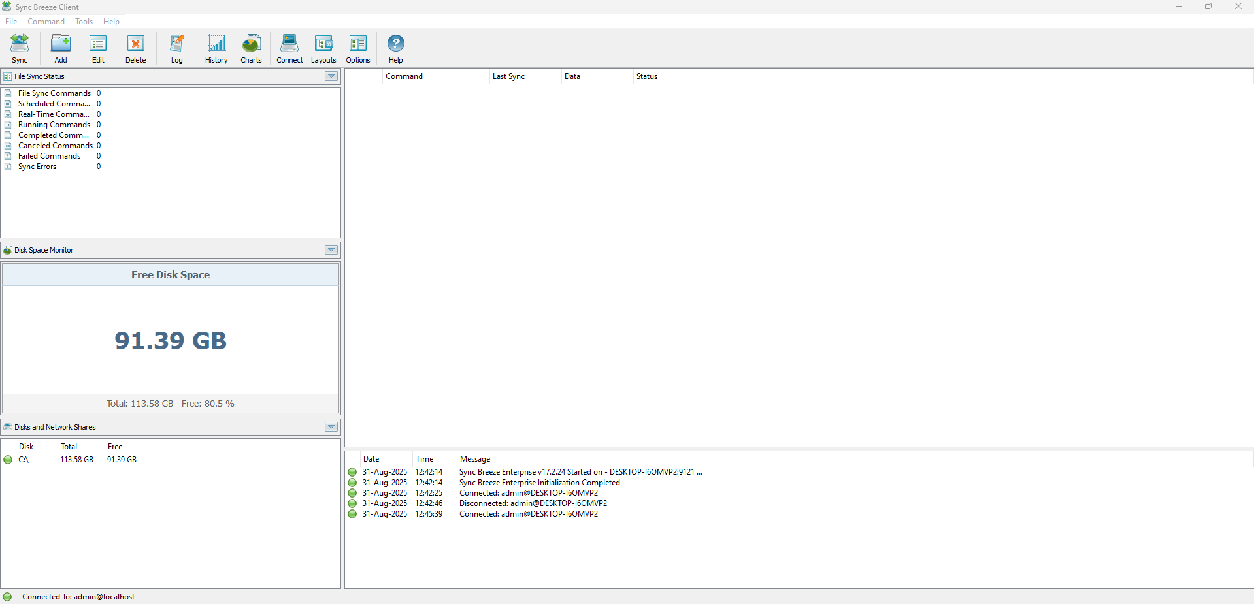Viewport: 1254px width, 604px height.
Task: Click the Total column header
Action: point(81,447)
